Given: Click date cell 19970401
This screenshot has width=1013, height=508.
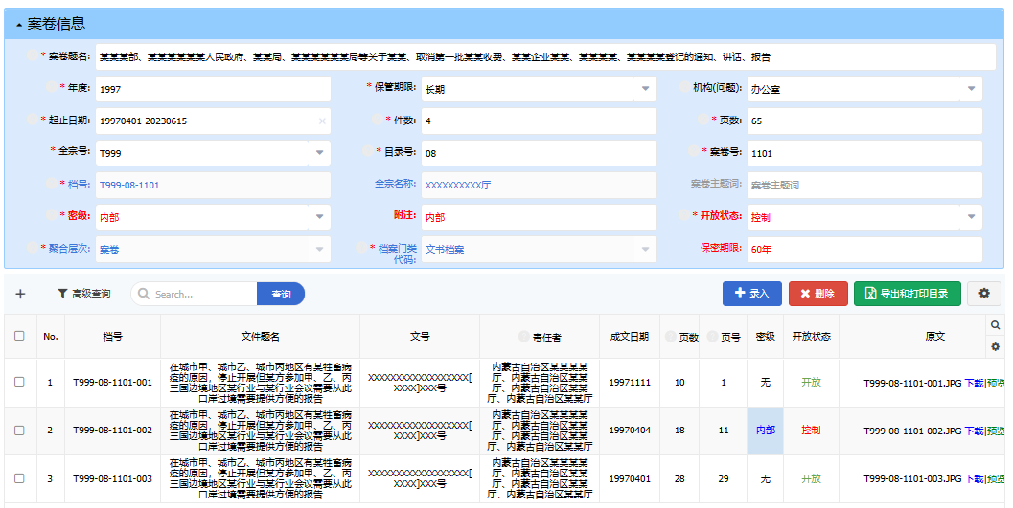Looking at the screenshot, I should 630,479.
